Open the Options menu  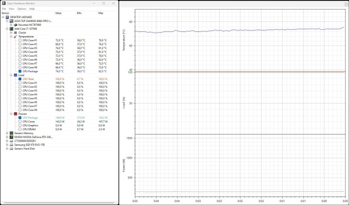[21, 9]
